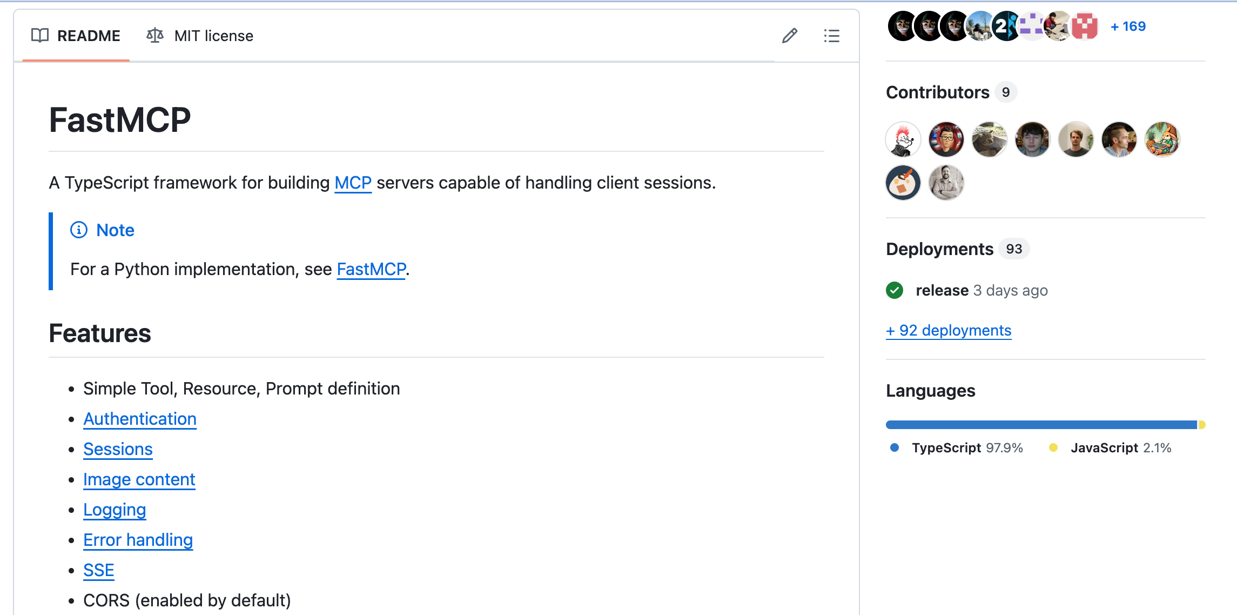Open the MCP link in description
This screenshot has width=1237, height=615.
pos(353,183)
